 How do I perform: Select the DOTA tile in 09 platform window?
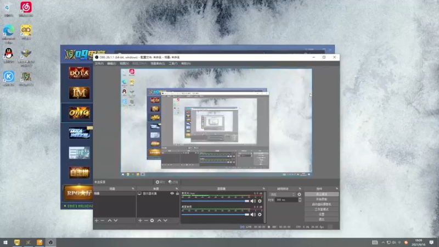pos(79,73)
